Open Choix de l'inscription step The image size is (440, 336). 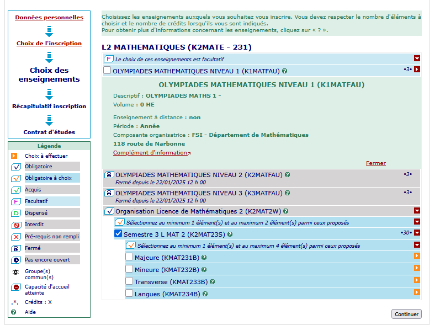[x=49, y=44]
